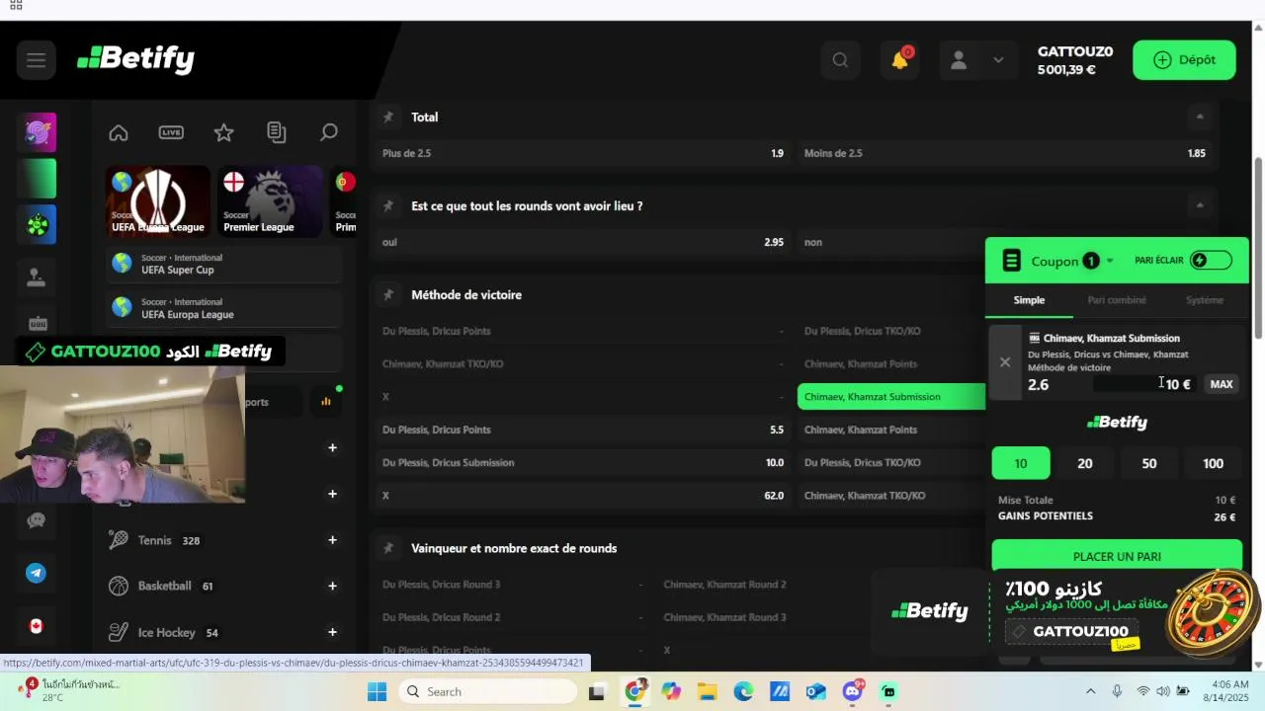Pin the Total market
This screenshot has width=1265, height=711.
388,117
